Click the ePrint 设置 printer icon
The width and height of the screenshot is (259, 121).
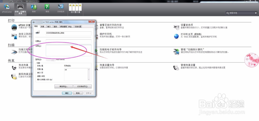click(14, 27)
